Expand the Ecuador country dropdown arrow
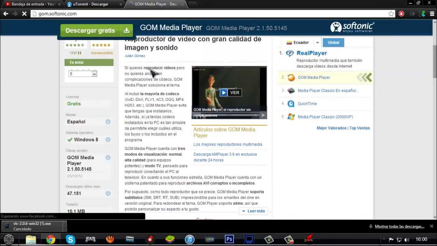Image resolution: width=437 pixels, height=246 pixels. coord(317,43)
